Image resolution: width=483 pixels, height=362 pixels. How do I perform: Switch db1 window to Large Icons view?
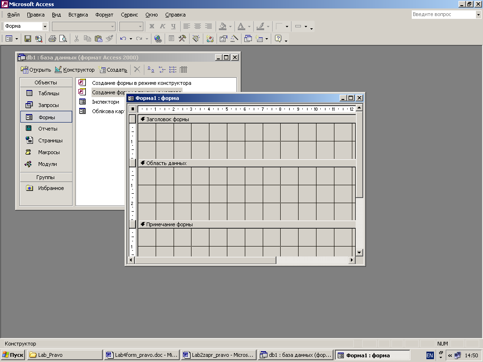[x=150, y=70]
